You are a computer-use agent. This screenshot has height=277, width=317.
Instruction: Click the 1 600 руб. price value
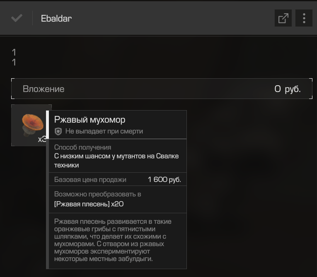(x=165, y=179)
